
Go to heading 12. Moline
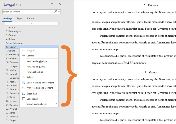coord(11,70)
